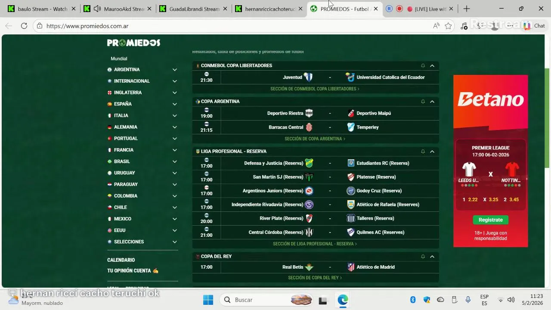Click Universidad Catolica del Ecuador crest

(350, 77)
